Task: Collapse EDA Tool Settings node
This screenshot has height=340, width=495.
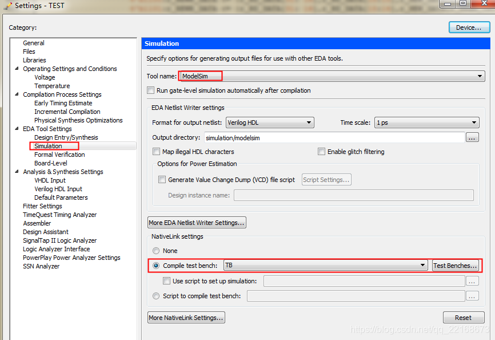Action: coord(17,129)
